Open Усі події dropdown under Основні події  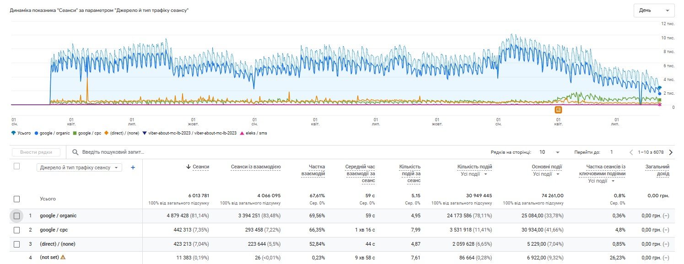549,174
